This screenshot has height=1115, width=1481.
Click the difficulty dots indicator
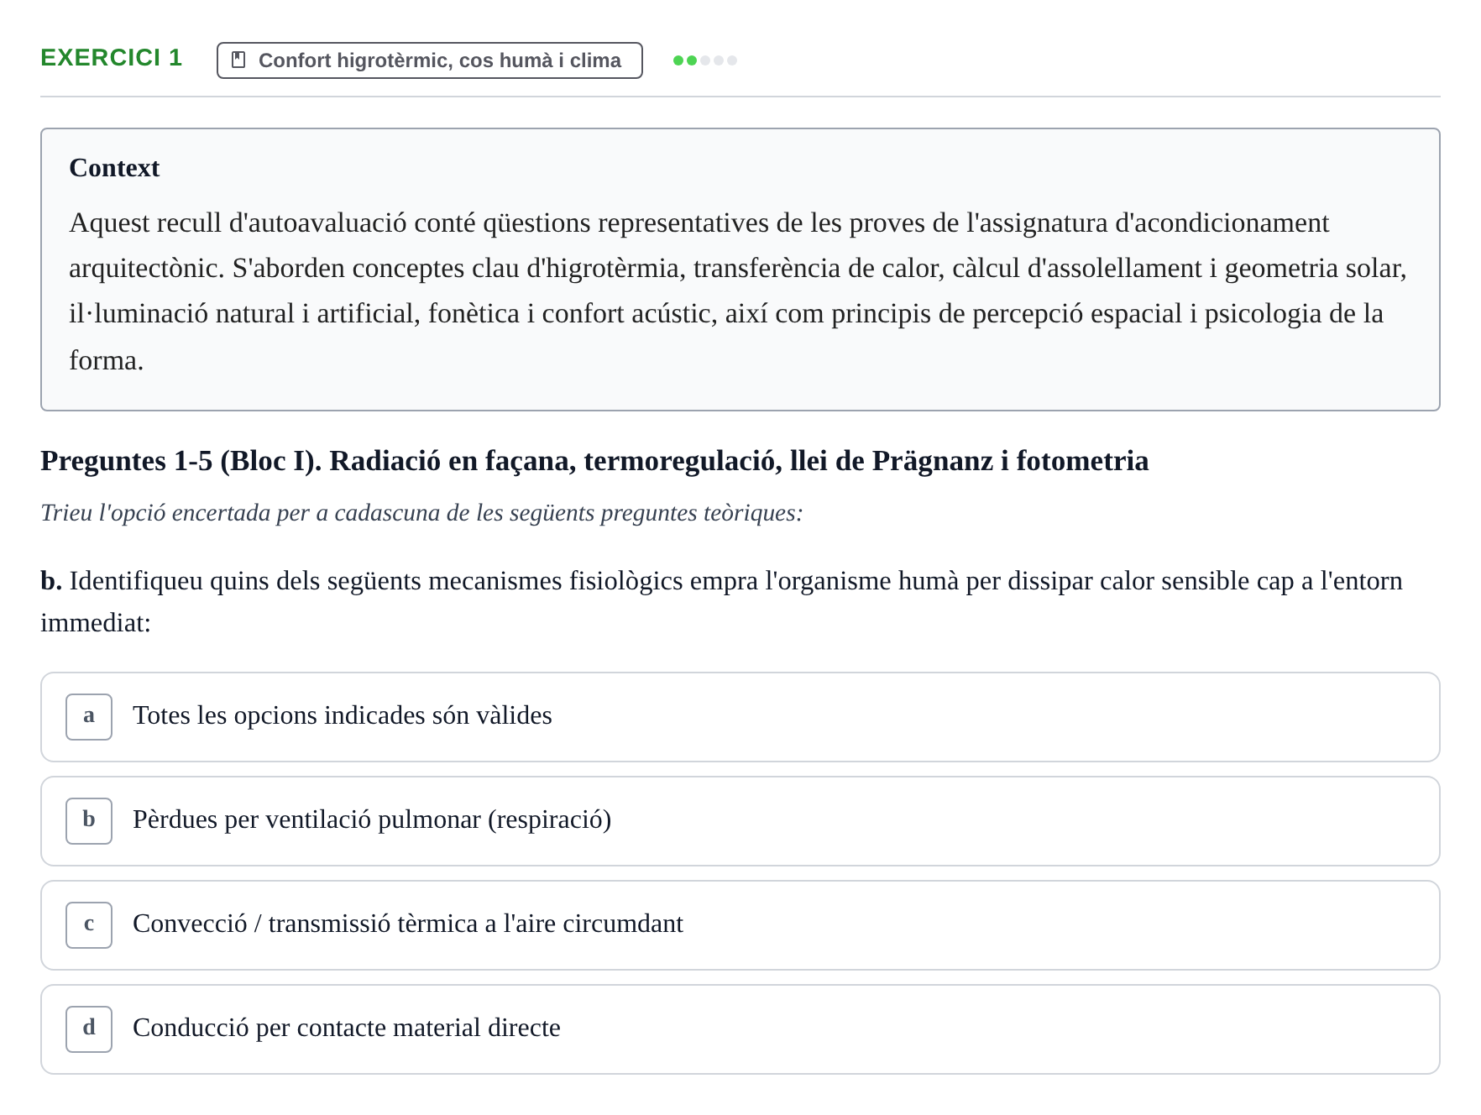705,60
